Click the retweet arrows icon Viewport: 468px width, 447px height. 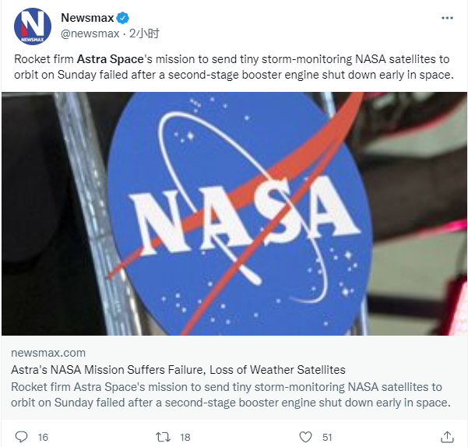[163, 437]
